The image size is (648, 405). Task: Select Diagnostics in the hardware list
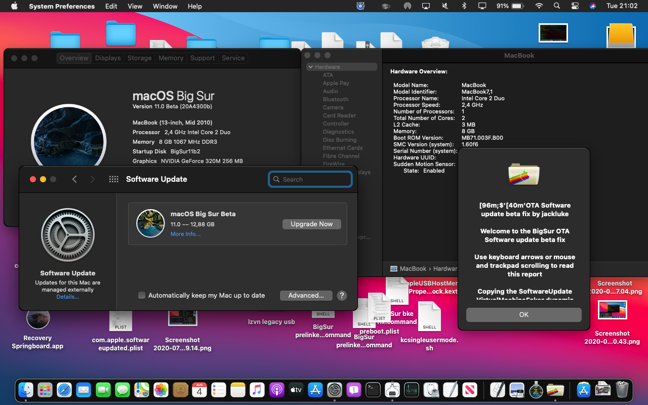(338, 132)
